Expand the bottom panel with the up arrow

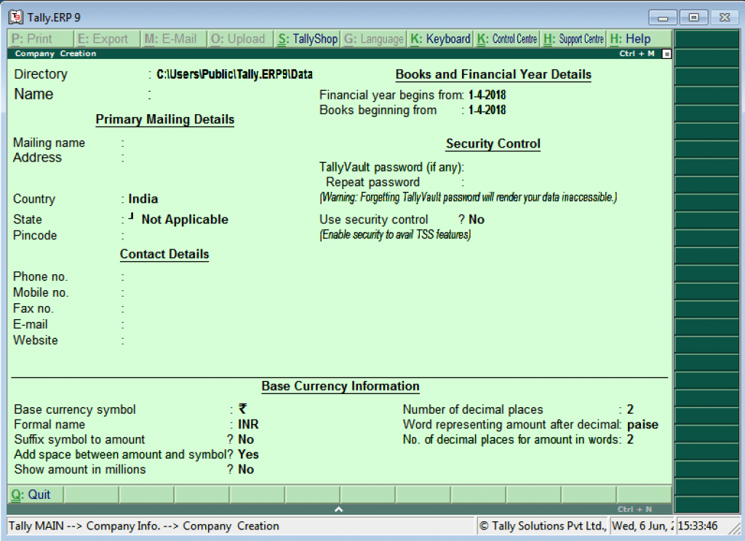(x=338, y=510)
